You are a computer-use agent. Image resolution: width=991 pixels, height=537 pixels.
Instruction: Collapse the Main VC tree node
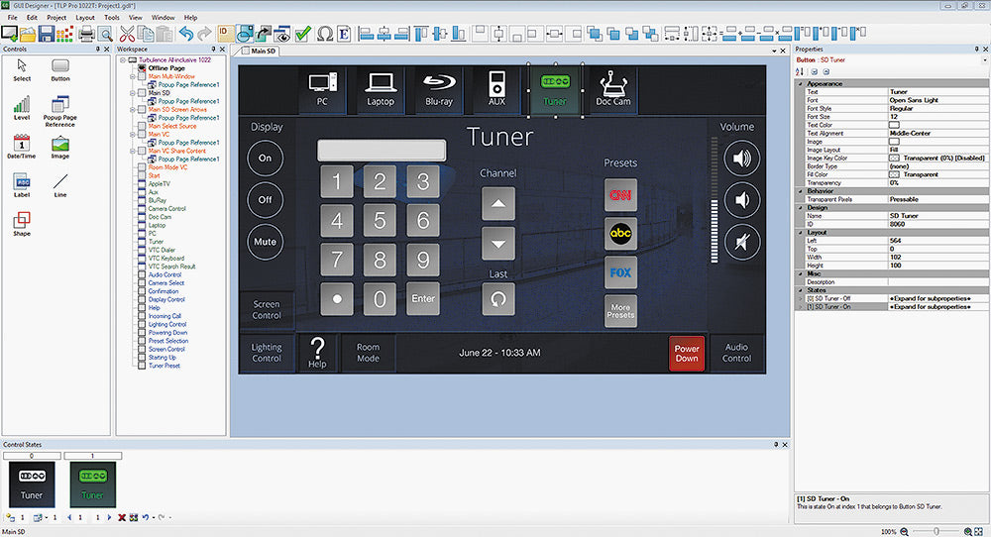pos(133,134)
